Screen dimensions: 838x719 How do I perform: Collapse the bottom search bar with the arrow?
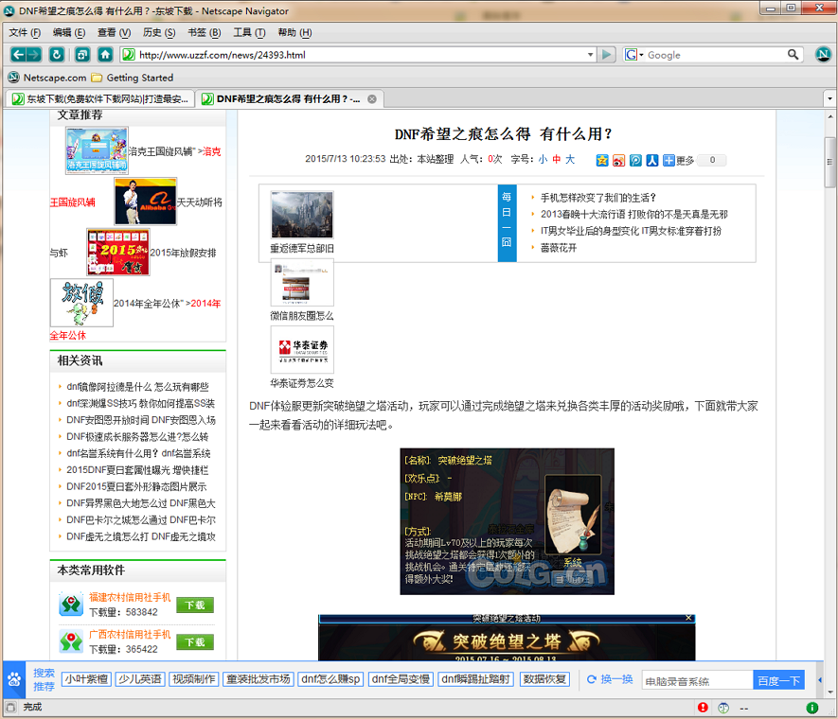pyautogui.click(x=820, y=680)
